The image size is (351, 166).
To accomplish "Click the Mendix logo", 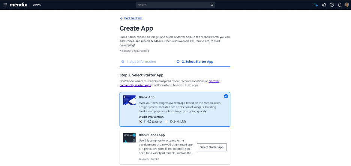I will click(x=18, y=5).
